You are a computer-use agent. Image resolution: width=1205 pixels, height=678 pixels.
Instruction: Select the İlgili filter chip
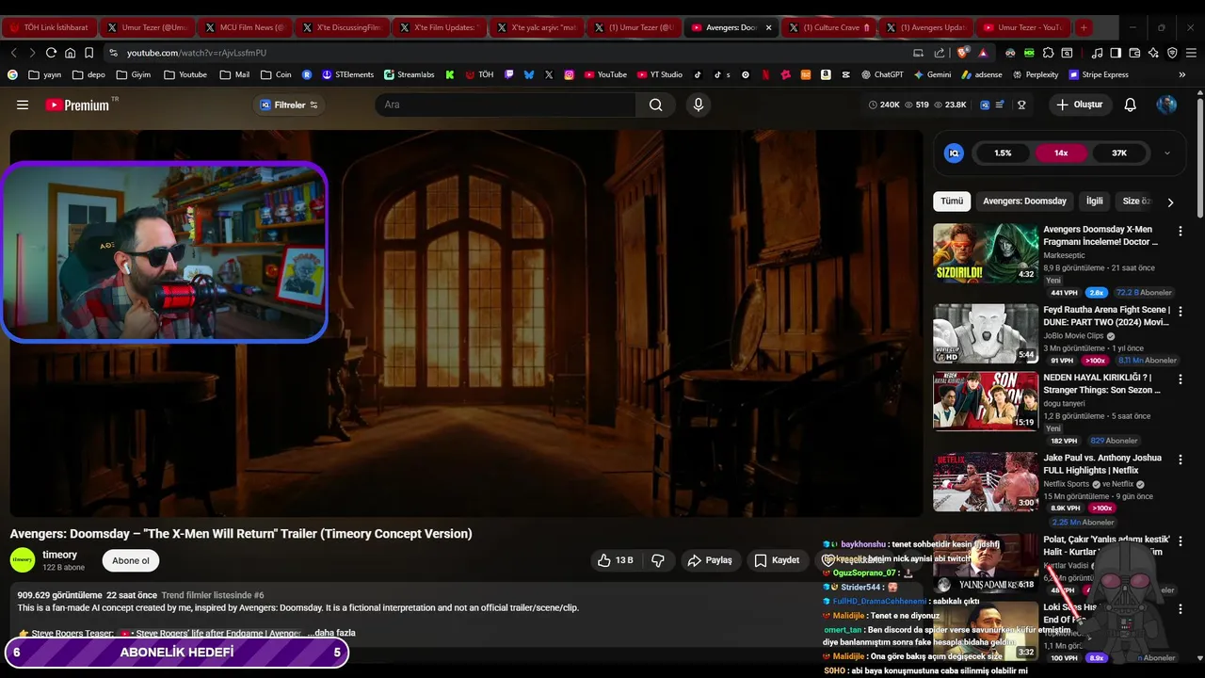pyautogui.click(x=1095, y=202)
